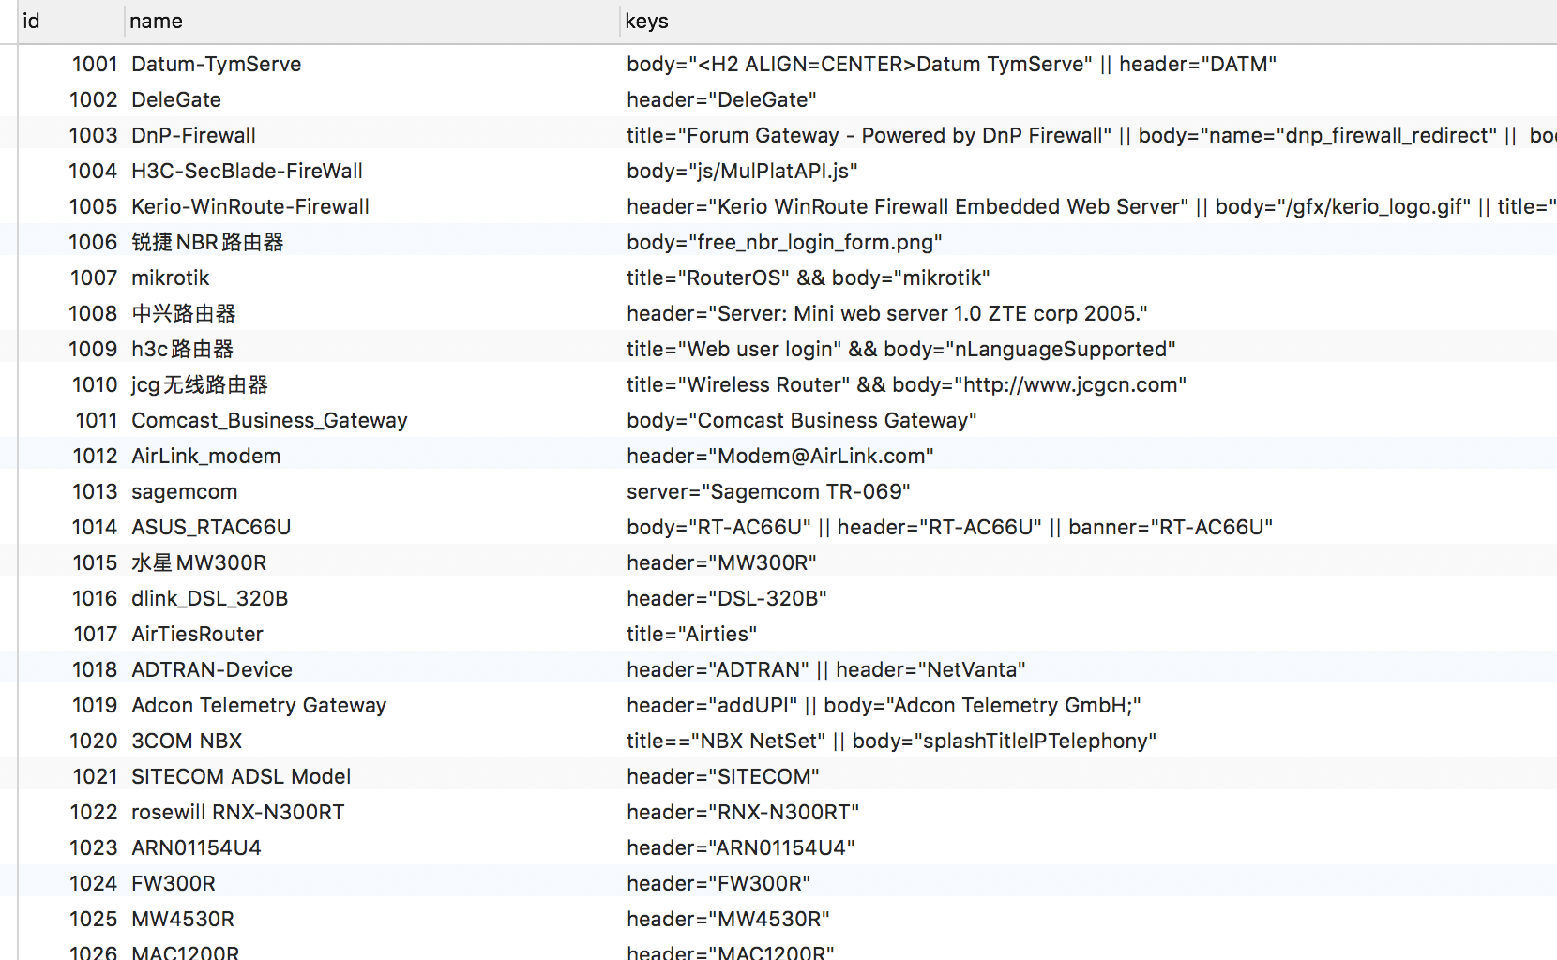
Task: Select the Comcast_Business_Gateway name cell
Action: tap(372, 420)
